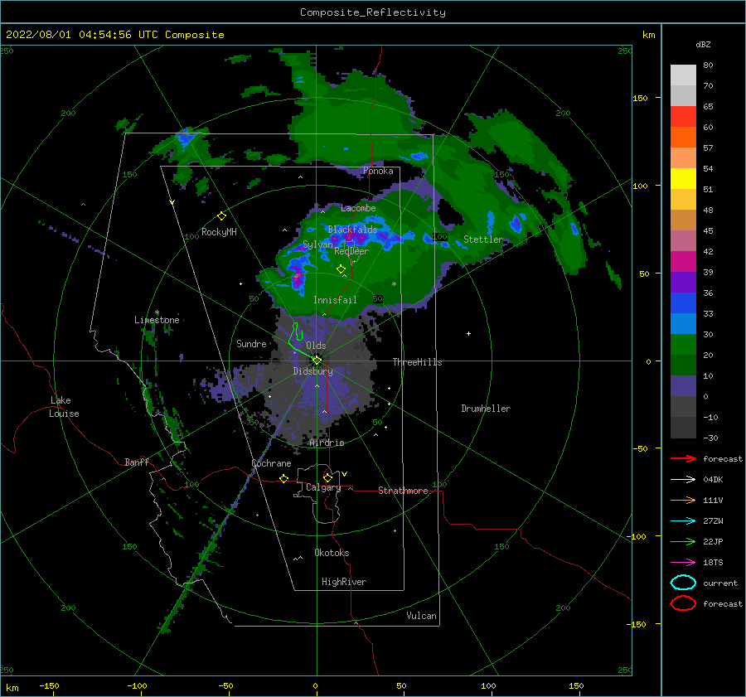Click the Lacombe town label

(x=358, y=208)
